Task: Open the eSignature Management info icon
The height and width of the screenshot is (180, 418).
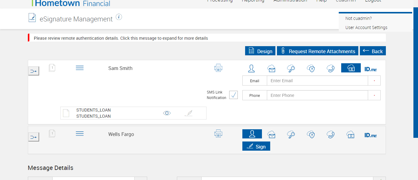Action: 119,17
